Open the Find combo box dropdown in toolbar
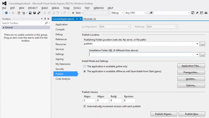This screenshot has width=209, height=118. [x=188, y=13]
